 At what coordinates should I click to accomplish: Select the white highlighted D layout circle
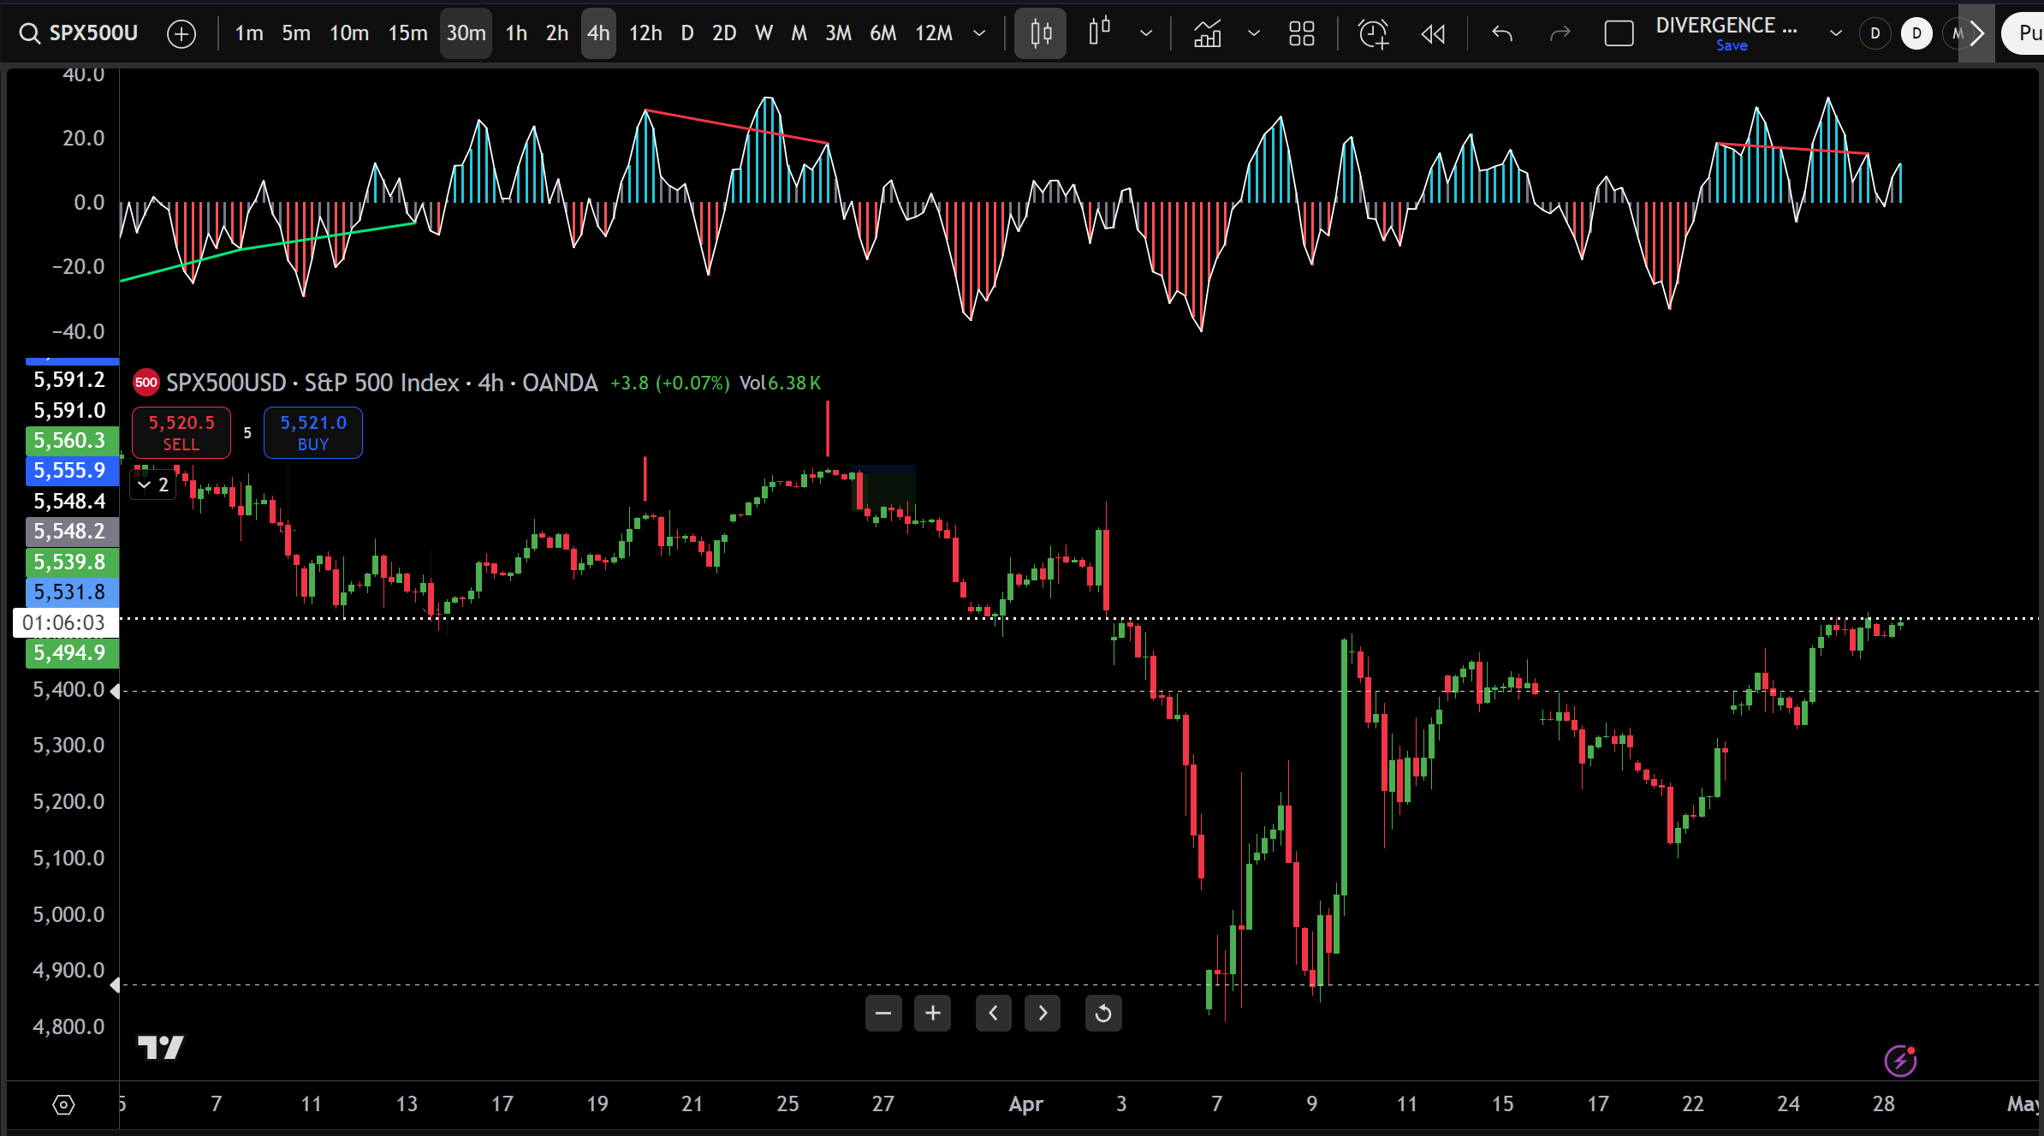tap(1916, 33)
